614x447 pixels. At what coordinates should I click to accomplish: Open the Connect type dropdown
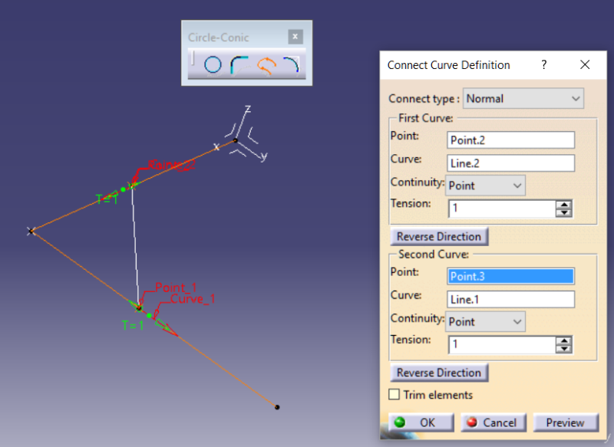click(x=523, y=98)
